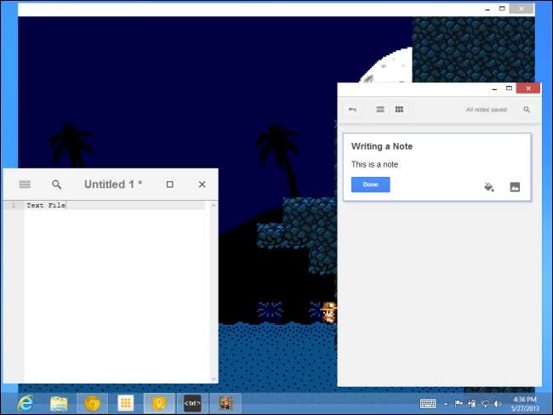Image resolution: width=553 pixels, height=415 pixels.
Task: Click the search icon in the text editor
Action: [56, 185]
